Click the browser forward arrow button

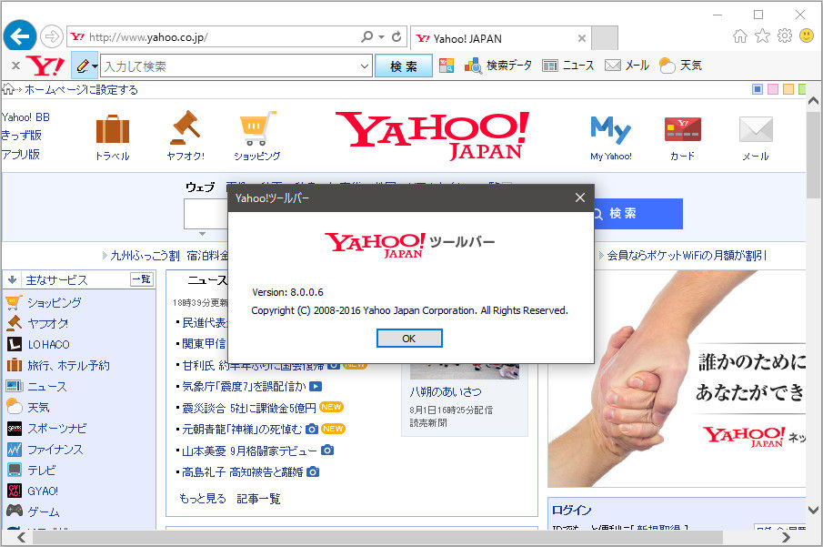(52, 36)
